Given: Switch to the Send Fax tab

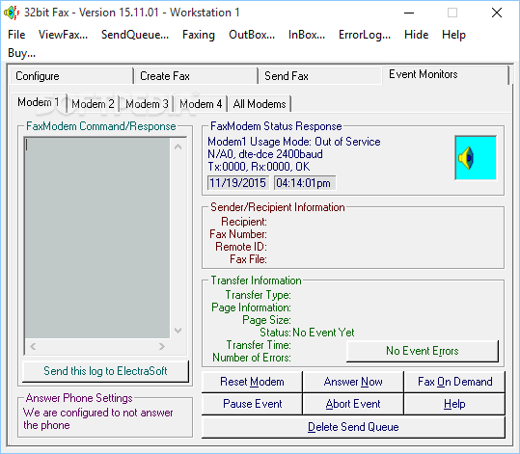Looking at the screenshot, I should (x=320, y=76).
